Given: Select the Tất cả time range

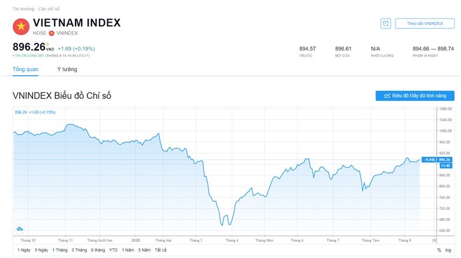Looking at the screenshot, I should pyautogui.click(x=160, y=250).
